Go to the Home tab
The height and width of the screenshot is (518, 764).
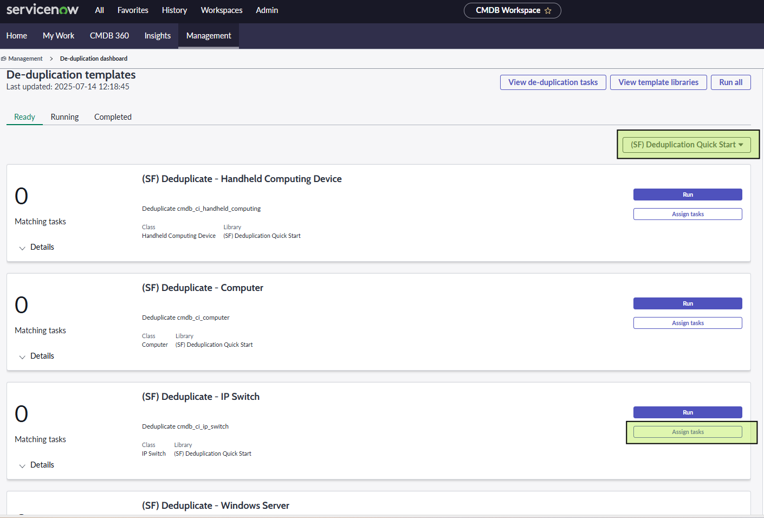pos(17,36)
